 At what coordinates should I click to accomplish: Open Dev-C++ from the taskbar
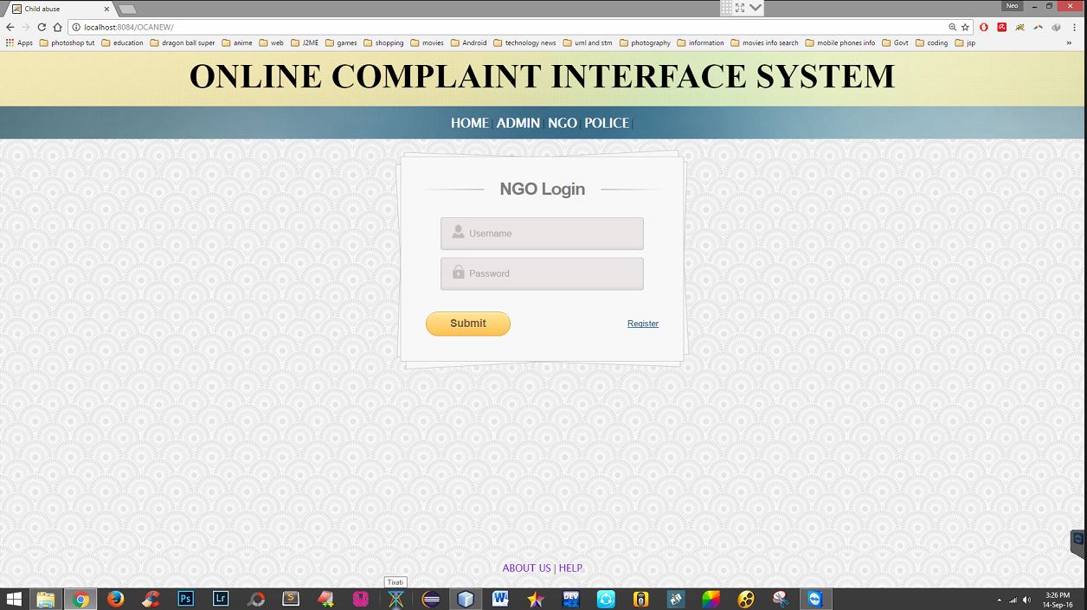tap(570, 599)
